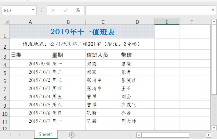Select the 王亚 cell
This screenshot has width=217, height=139.
pos(137,88)
